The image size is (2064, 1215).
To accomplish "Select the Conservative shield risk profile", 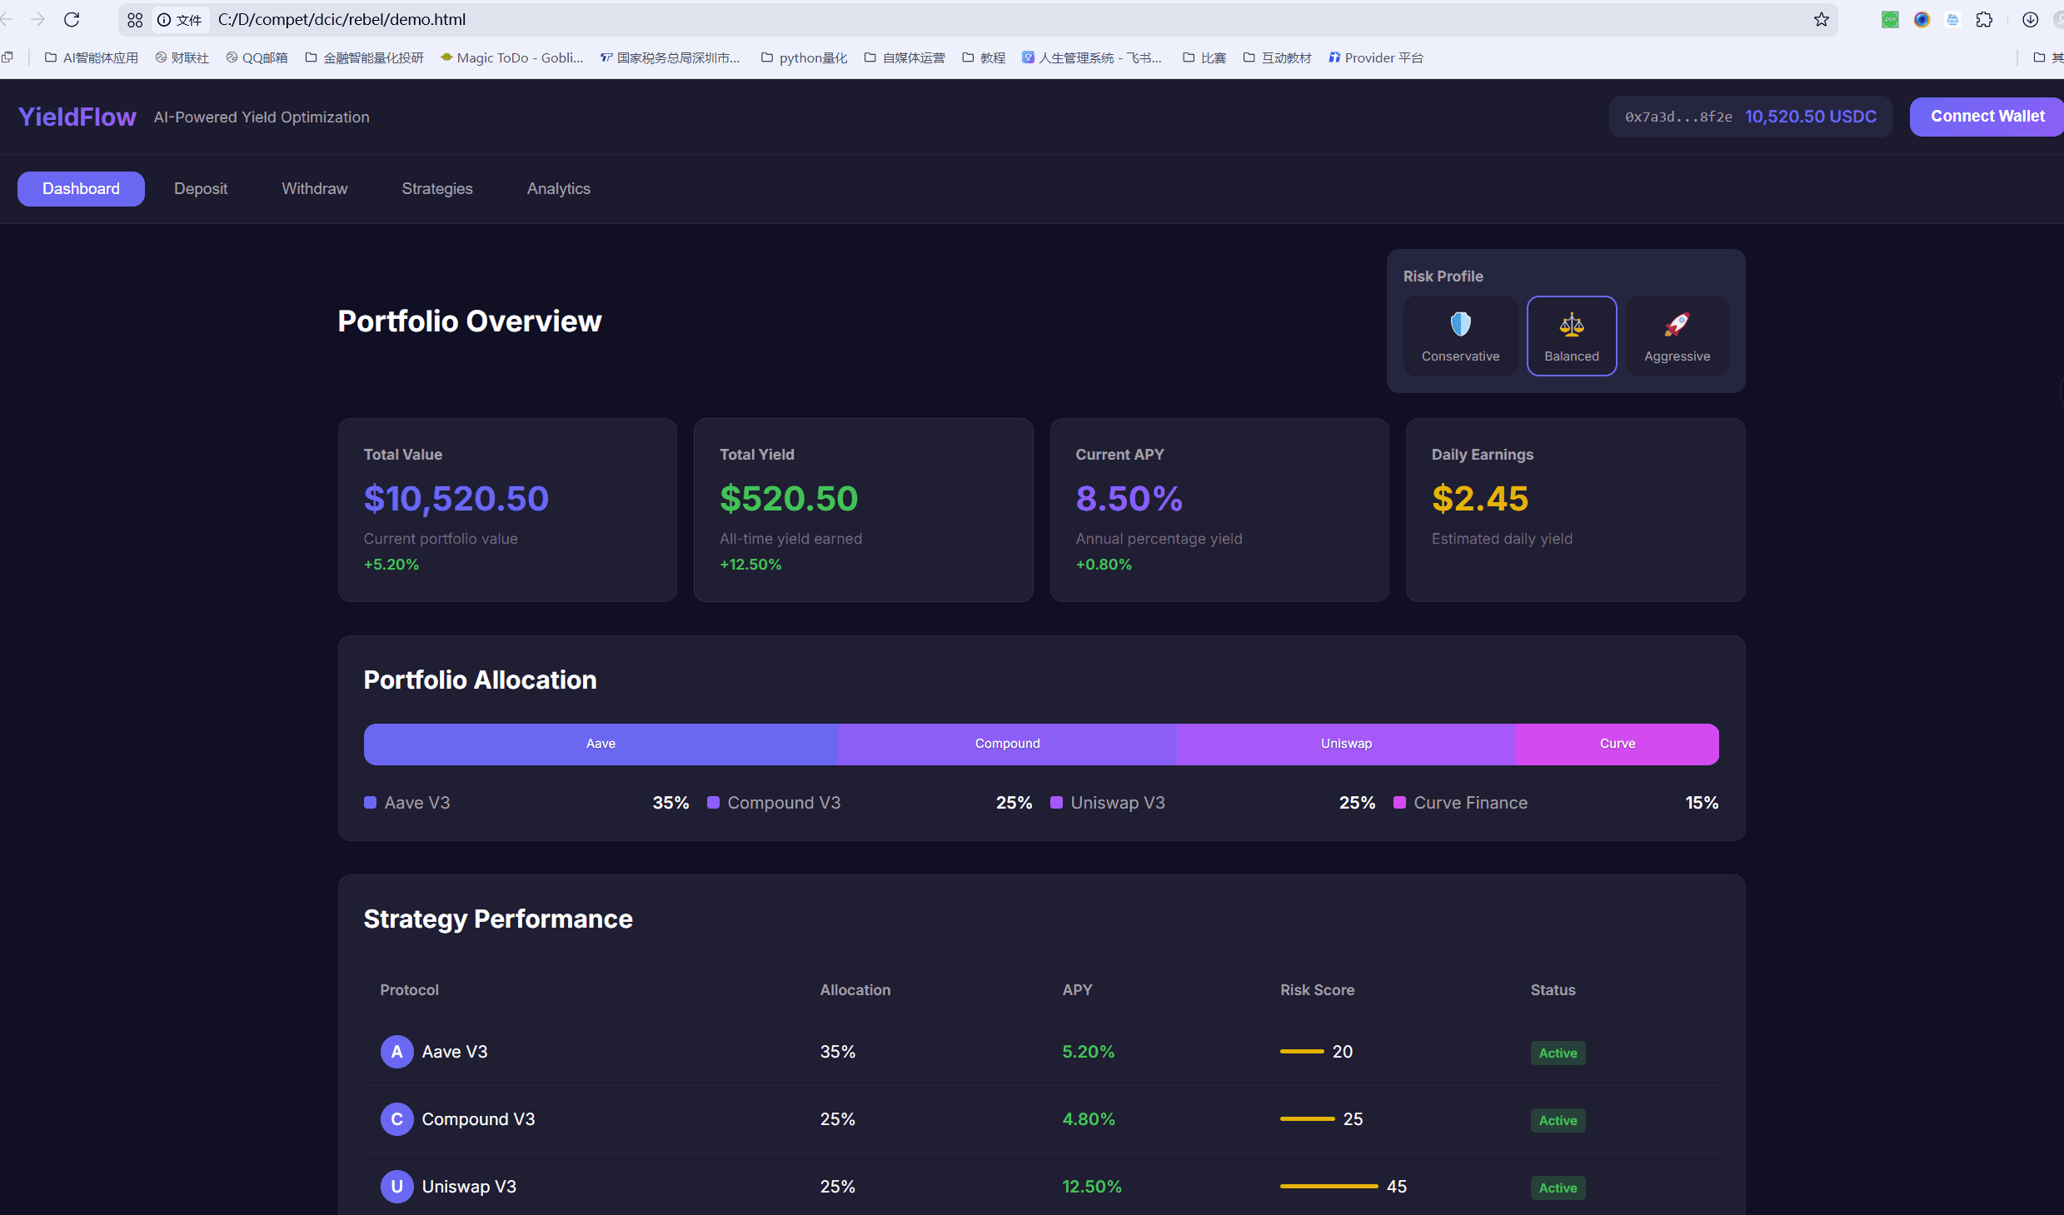I will pyautogui.click(x=1460, y=336).
